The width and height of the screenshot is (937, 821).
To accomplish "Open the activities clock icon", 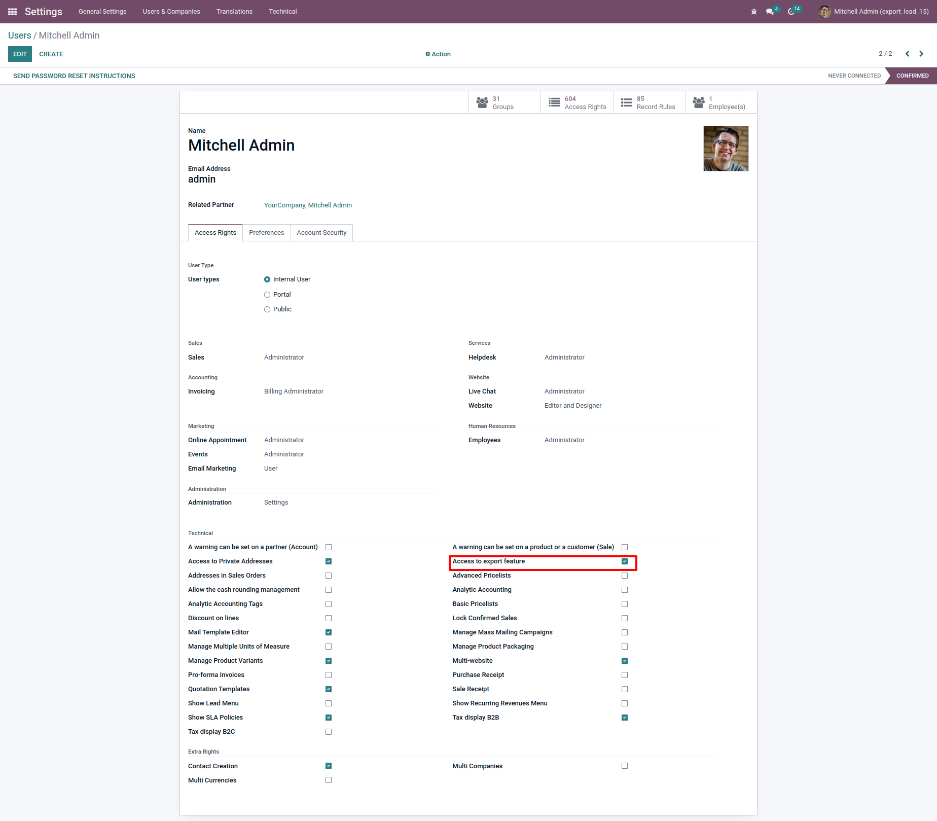I will 791,11.
